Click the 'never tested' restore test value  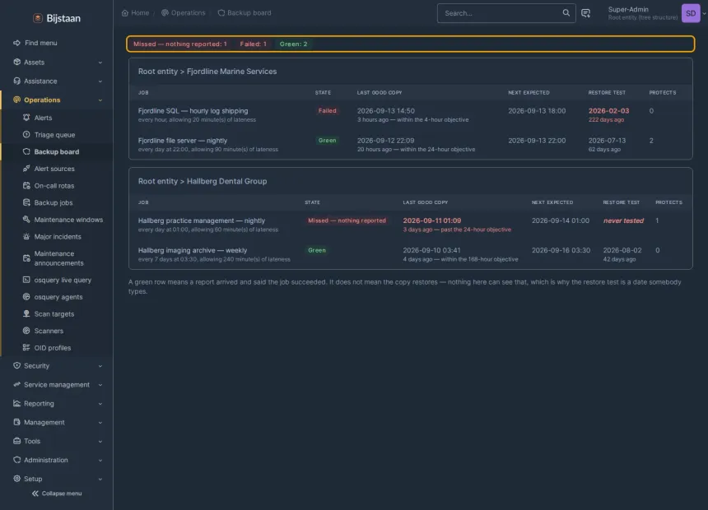tap(623, 220)
